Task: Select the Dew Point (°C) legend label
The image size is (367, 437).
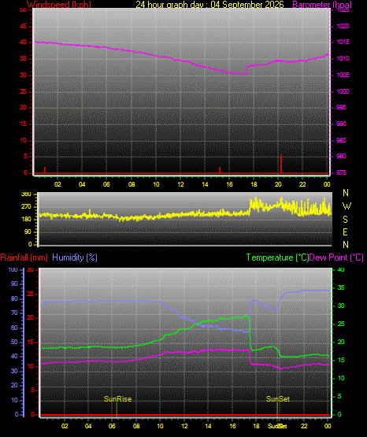Action: tap(336, 257)
